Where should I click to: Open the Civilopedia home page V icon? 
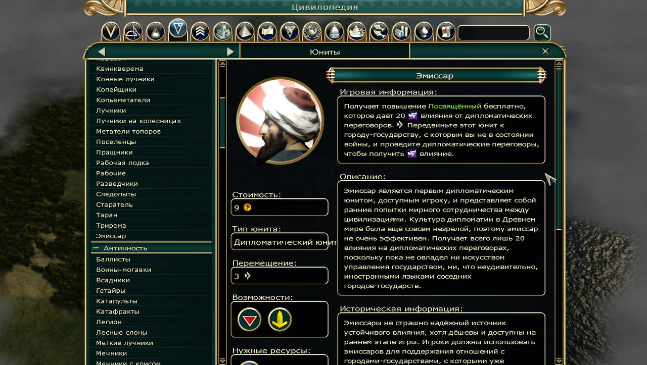111,32
